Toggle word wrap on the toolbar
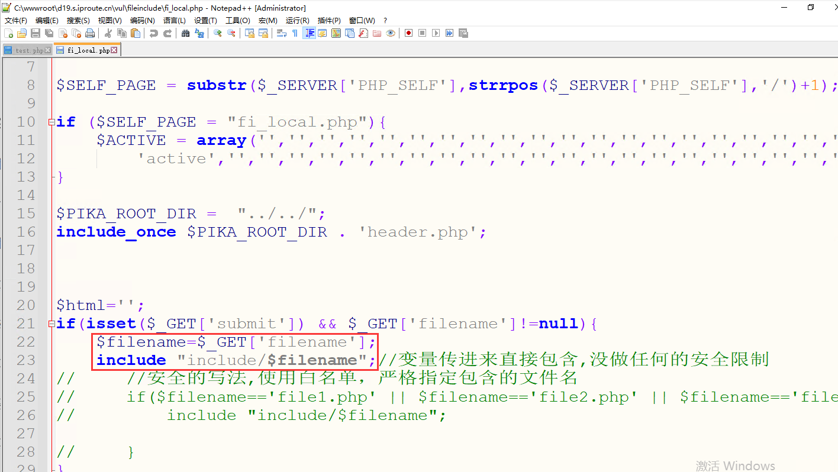 point(279,33)
